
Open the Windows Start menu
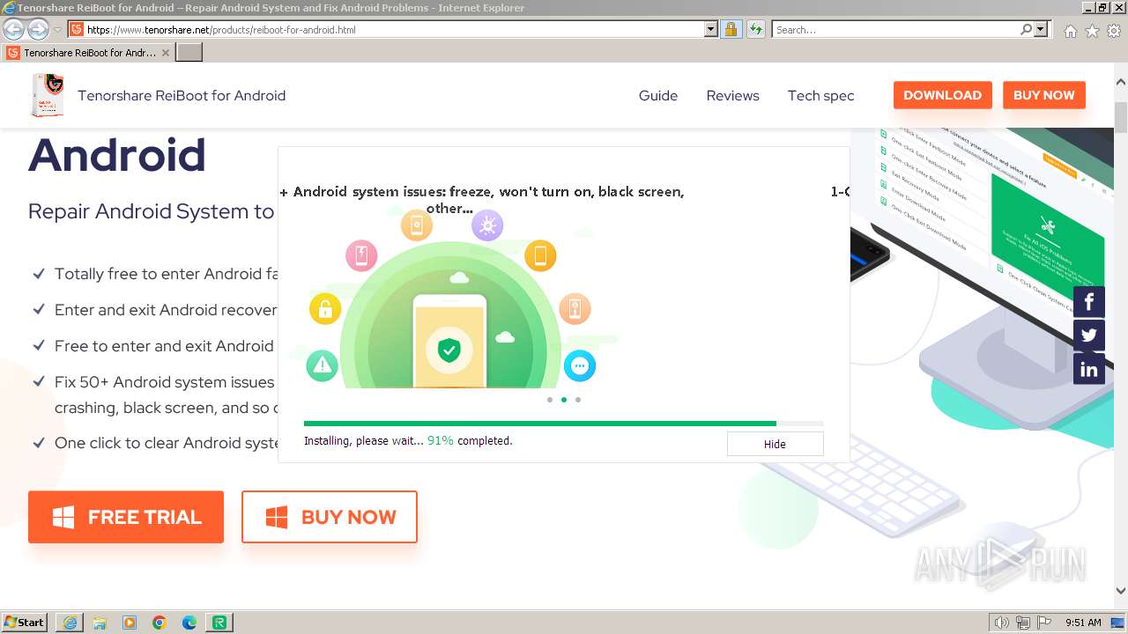tap(25, 622)
